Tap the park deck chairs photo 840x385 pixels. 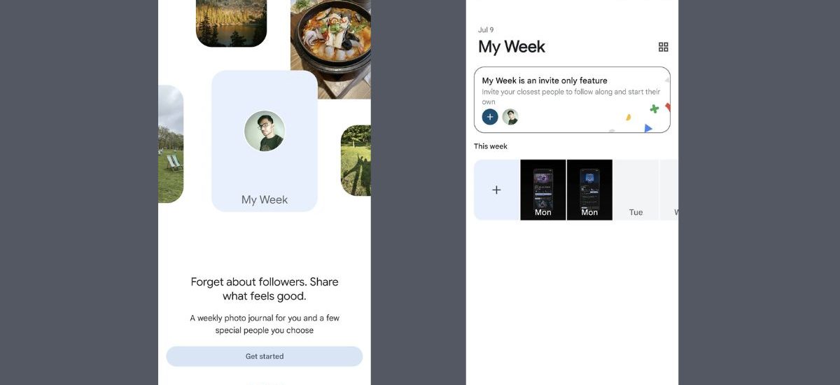click(171, 144)
